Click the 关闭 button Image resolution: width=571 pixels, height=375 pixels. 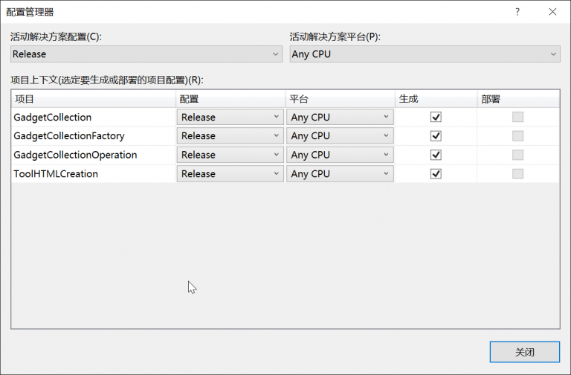pos(524,352)
